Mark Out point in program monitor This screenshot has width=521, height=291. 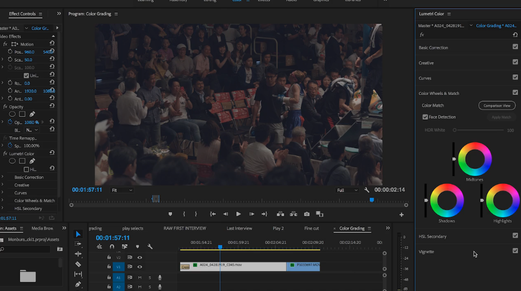point(196,214)
